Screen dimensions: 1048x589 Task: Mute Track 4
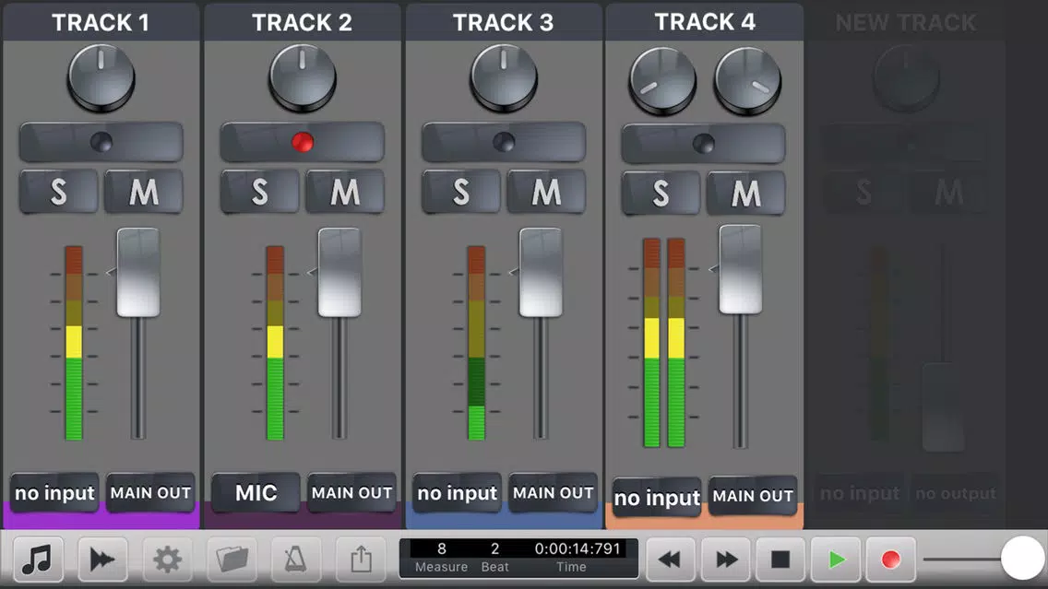tap(746, 193)
